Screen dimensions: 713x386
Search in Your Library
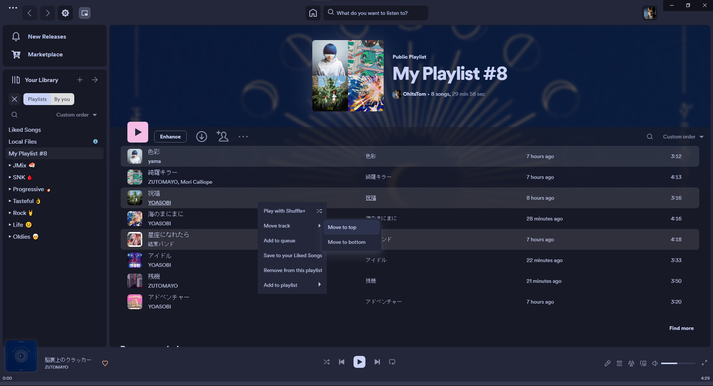[x=14, y=115]
